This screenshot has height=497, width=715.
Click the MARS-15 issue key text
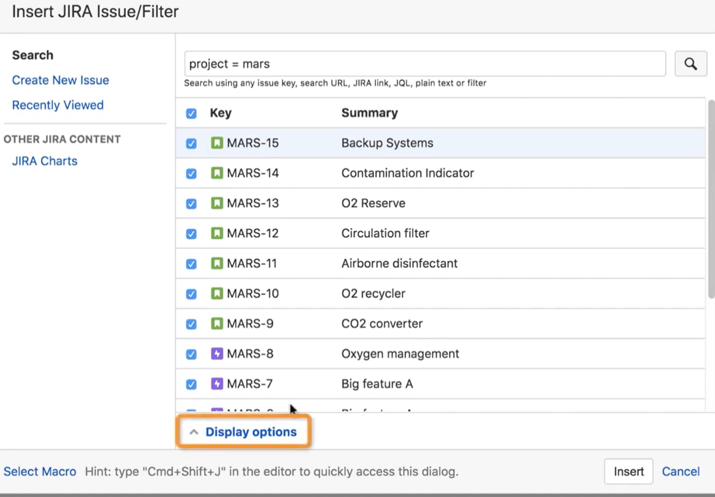point(252,143)
